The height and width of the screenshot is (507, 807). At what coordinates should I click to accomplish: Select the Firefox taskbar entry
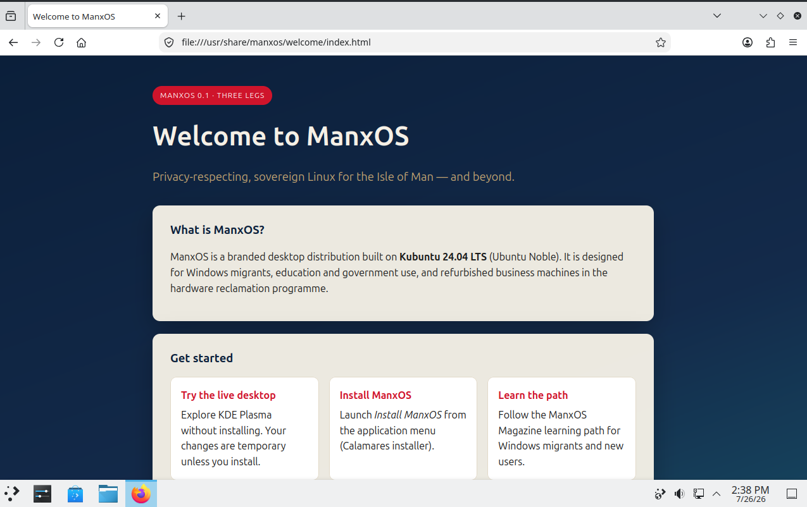click(141, 494)
